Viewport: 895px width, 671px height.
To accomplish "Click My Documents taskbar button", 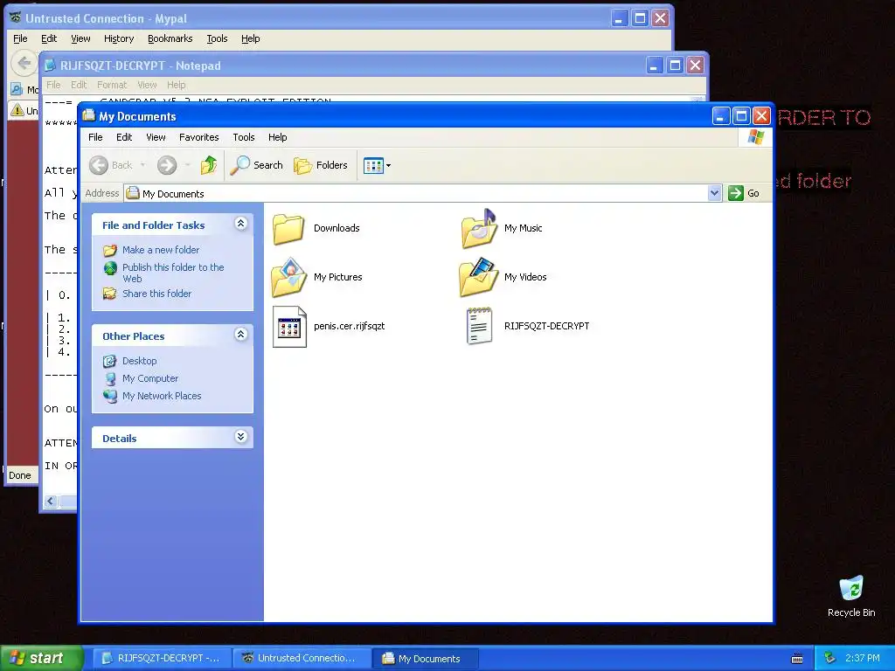I will coord(426,659).
